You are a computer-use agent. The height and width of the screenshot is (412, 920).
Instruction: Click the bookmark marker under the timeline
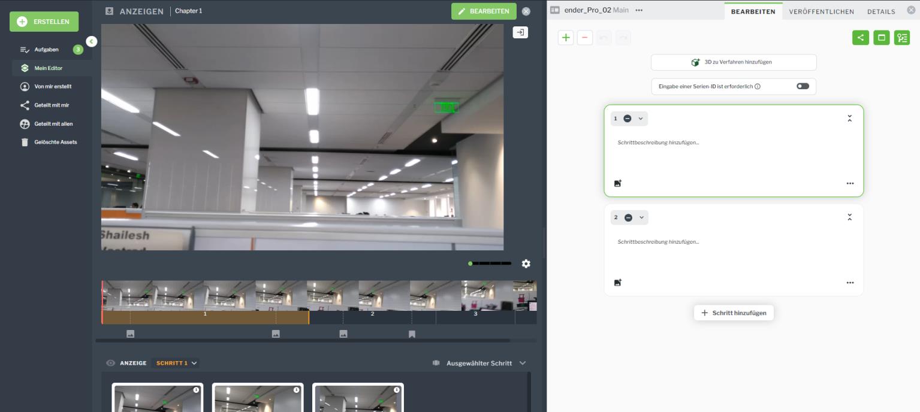(x=412, y=334)
